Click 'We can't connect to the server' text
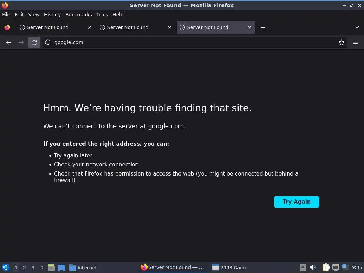Screen dimensions: 364x273 coord(114,126)
